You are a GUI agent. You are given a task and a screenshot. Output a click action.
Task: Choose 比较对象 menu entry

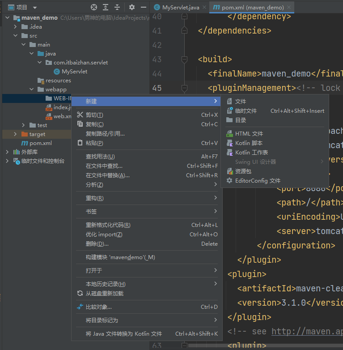coord(147,307)
